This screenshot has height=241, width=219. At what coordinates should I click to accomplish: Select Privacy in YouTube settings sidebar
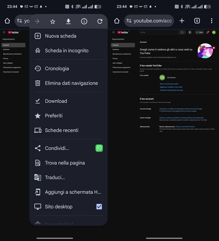pyautogui.click(x=115, y=58)
